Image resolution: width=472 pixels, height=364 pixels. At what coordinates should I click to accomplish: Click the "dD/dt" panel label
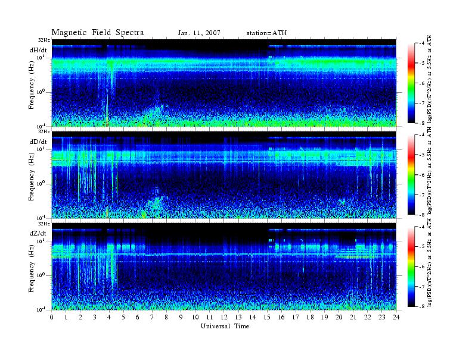[38, 142]
